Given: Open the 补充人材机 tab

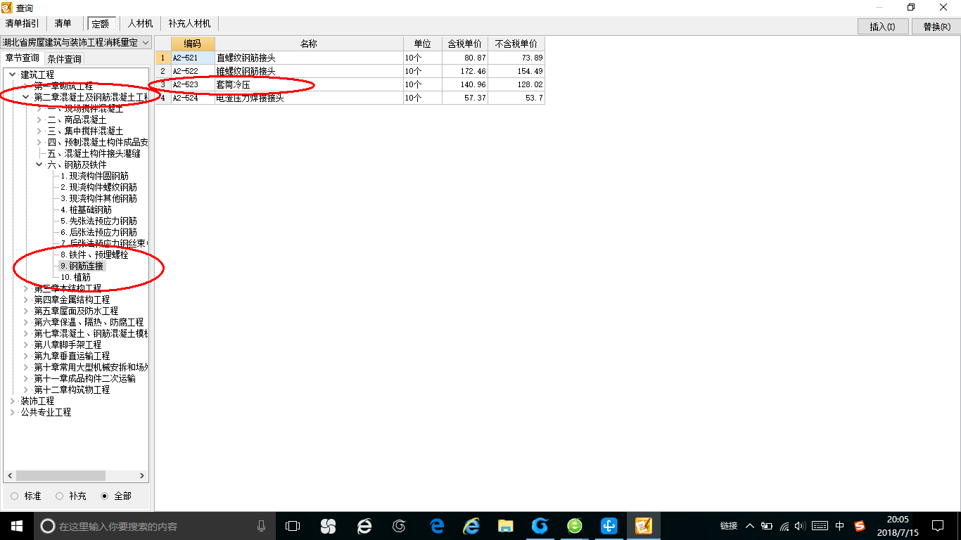Looking at the screenshot, I should [x=189, y=23].
